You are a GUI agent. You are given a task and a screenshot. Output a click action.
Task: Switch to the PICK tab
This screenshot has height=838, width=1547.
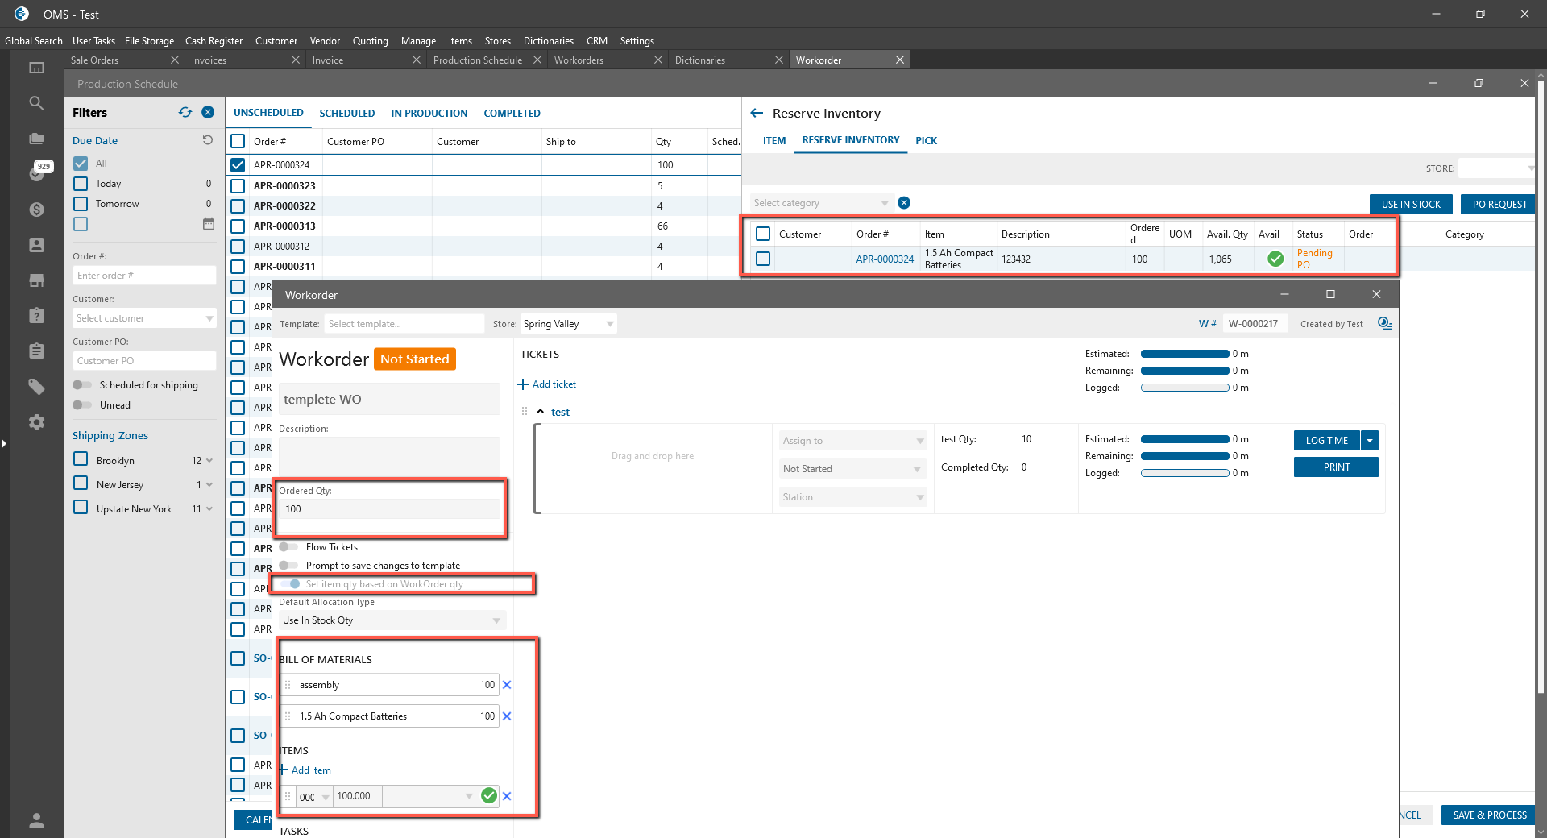pos(926,141)
